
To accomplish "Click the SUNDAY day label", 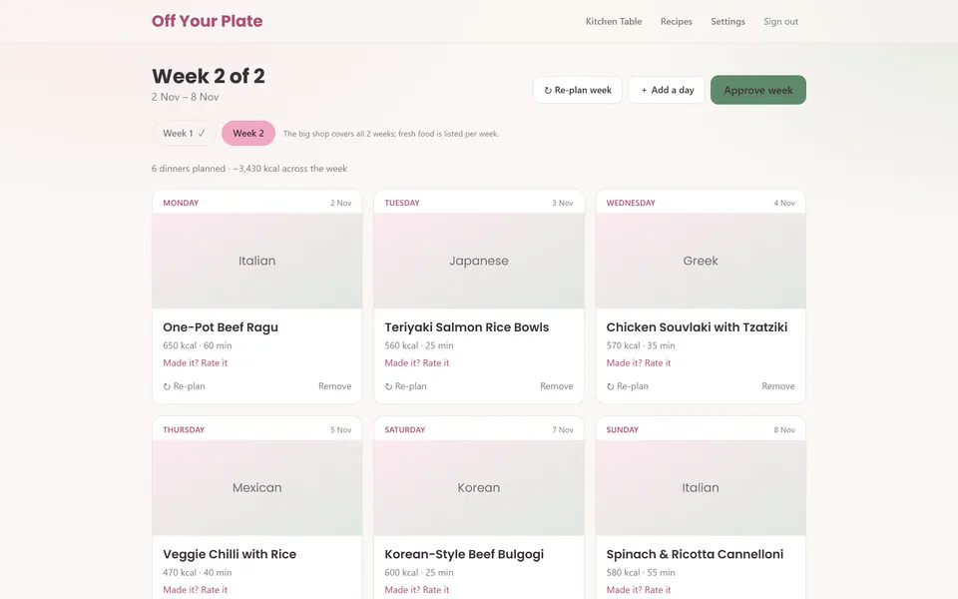I will (623, 429).
